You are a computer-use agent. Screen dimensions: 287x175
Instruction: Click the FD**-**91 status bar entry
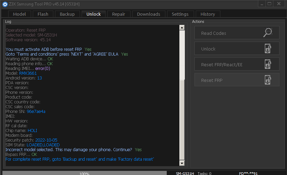pyautogui.click(x=248, y=173)
